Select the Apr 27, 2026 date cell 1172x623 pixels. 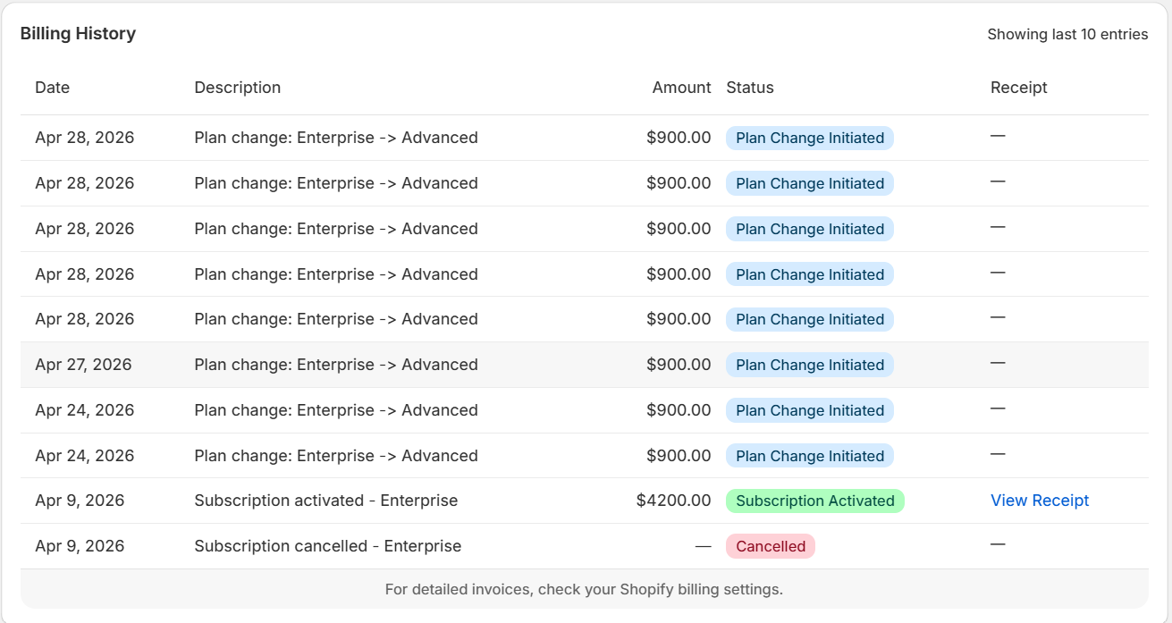coord(83,365)
